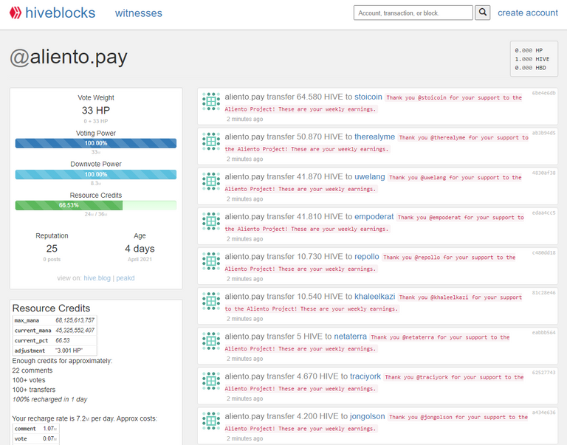This screenshot has height=445, width=567.
Task: Open avatar icon on traciyork transfer row
Action: (211, 381)
